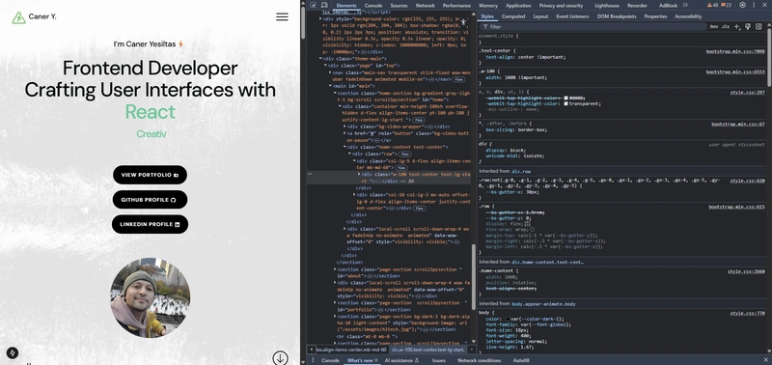772x365 pixels.
Task: Expand the section id="portfolio" node
Action: (335, 303)
